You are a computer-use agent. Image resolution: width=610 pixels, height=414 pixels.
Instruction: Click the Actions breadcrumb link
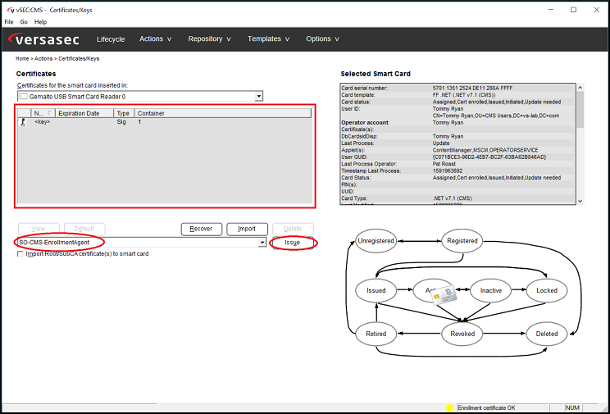tap(43, 59)
